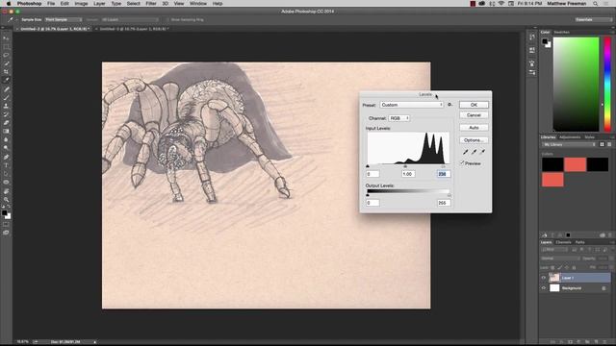The width and height of the screenshot is (616, 346).
Task: Pick the gray point eyedropper in Levels
Action: coord(475,152)
